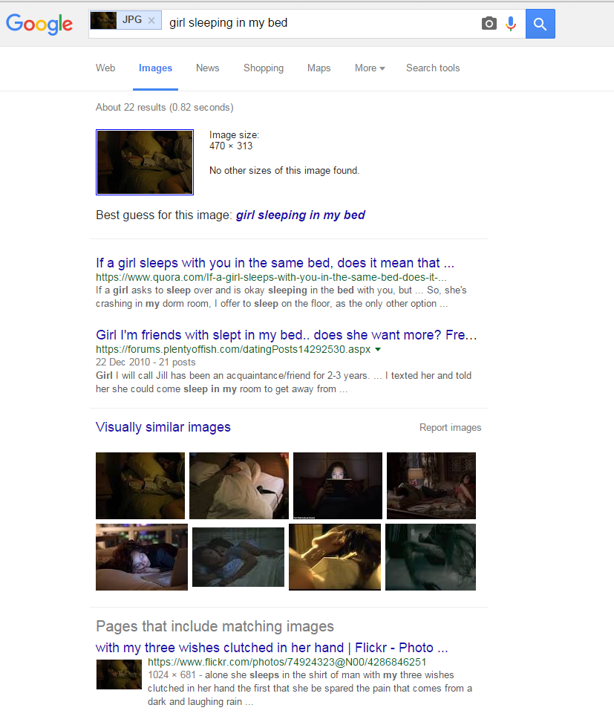Expand the plentyoffish result dropdown arrow
Image resolution: width=614 pixels, height=725 pixels.
(378, 350)
